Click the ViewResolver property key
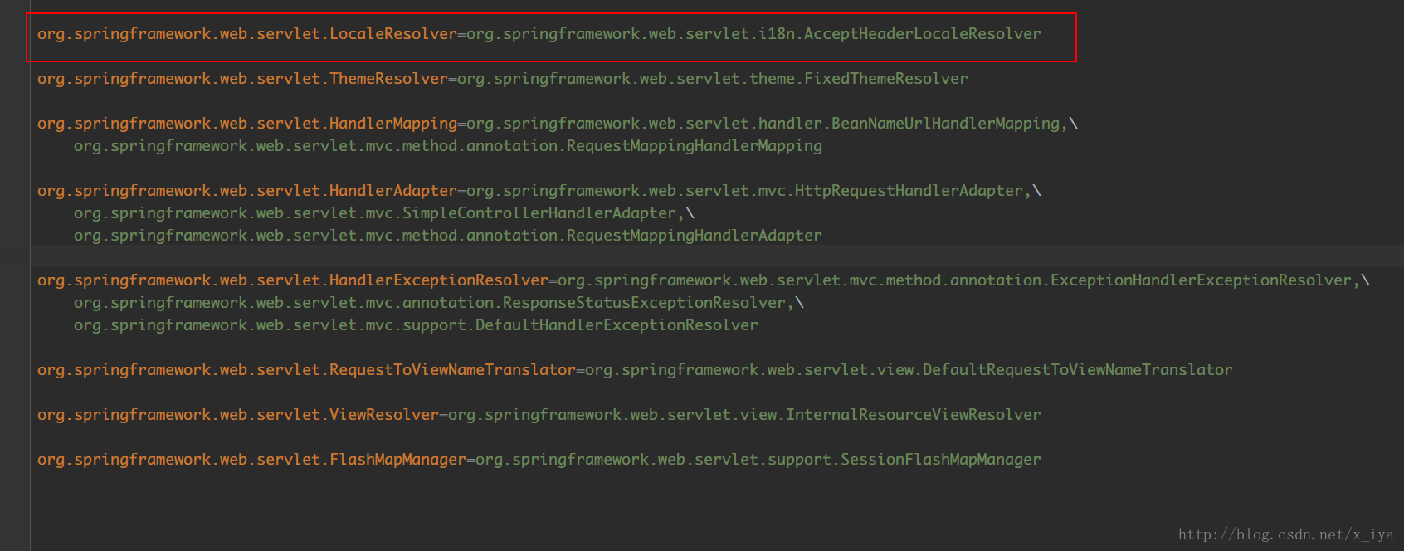 [238, 415]
